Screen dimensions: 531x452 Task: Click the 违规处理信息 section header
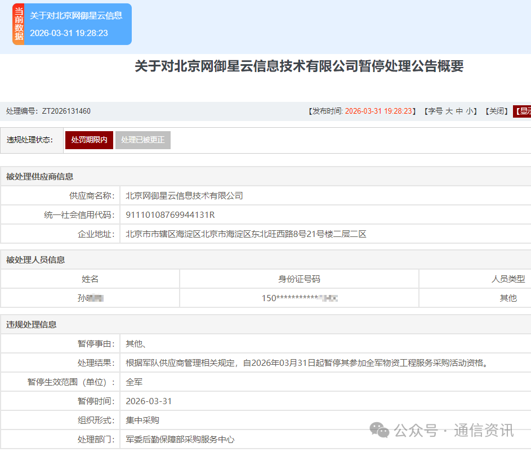coord(32,325)
